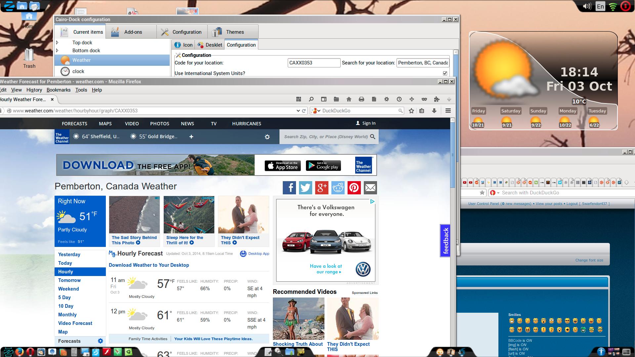Toggle Use International System Units checkbox
The height and width of the screenshot is (357, 635).
pos(445,73)
